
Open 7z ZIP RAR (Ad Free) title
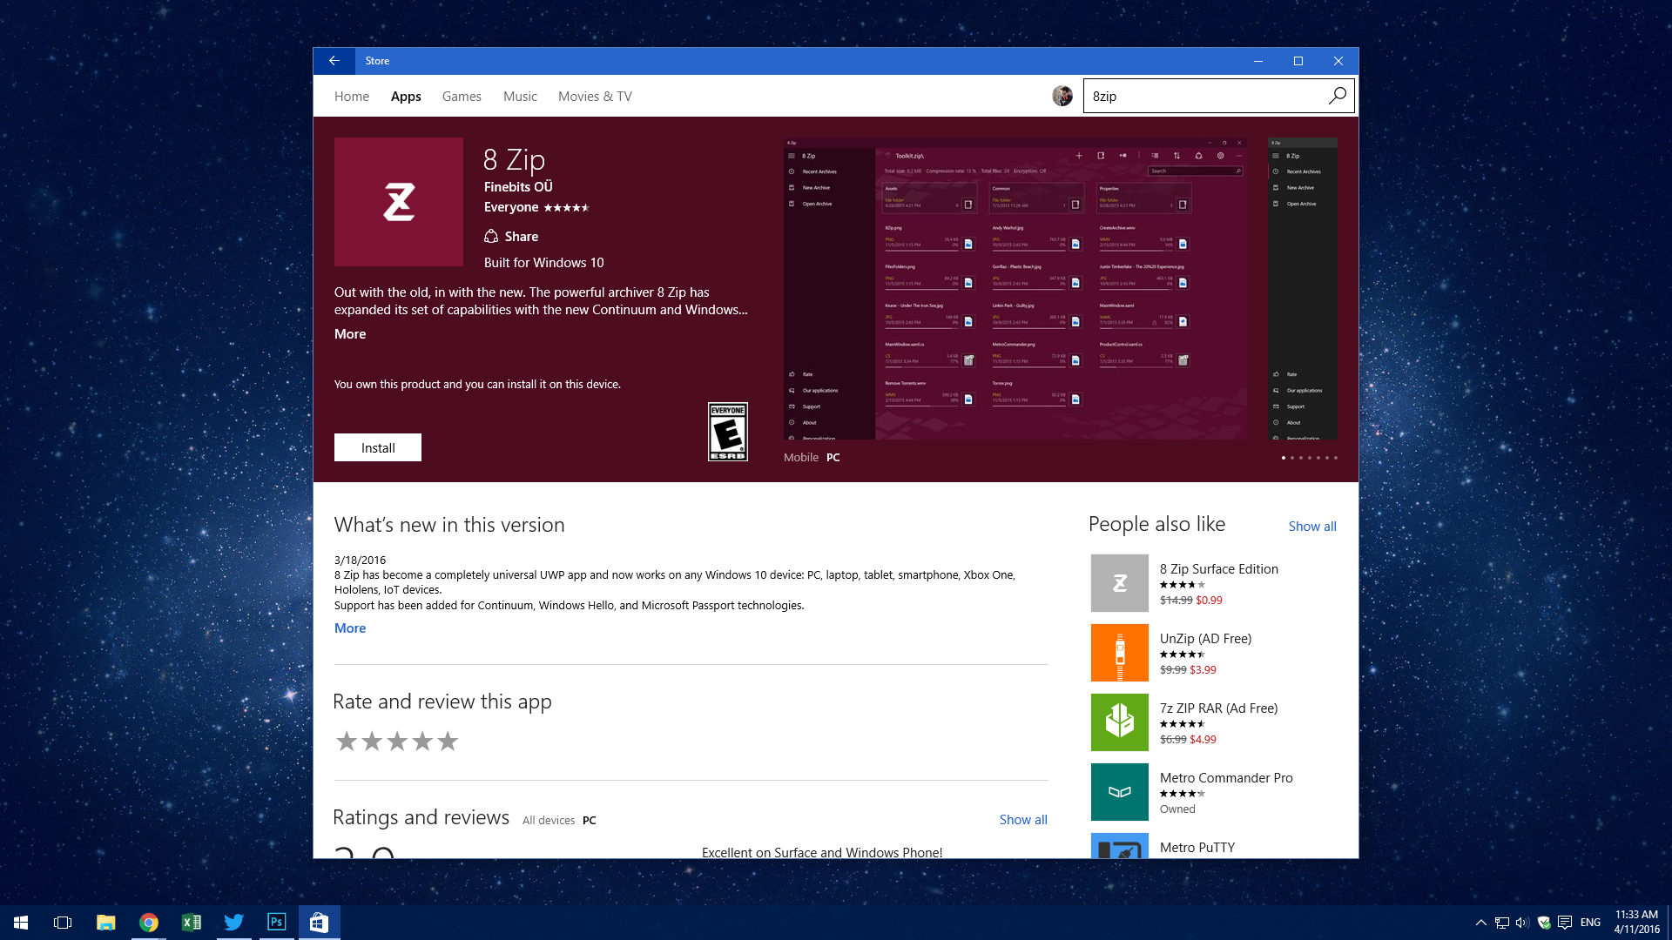point(1218,708)
